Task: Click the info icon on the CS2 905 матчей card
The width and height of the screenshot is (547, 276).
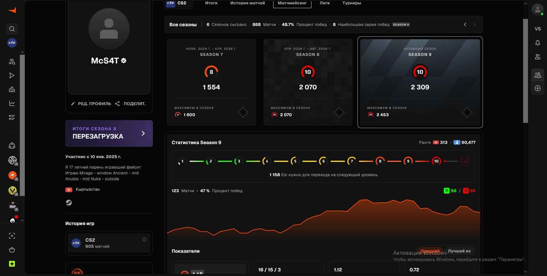Action: click(144, 239)
